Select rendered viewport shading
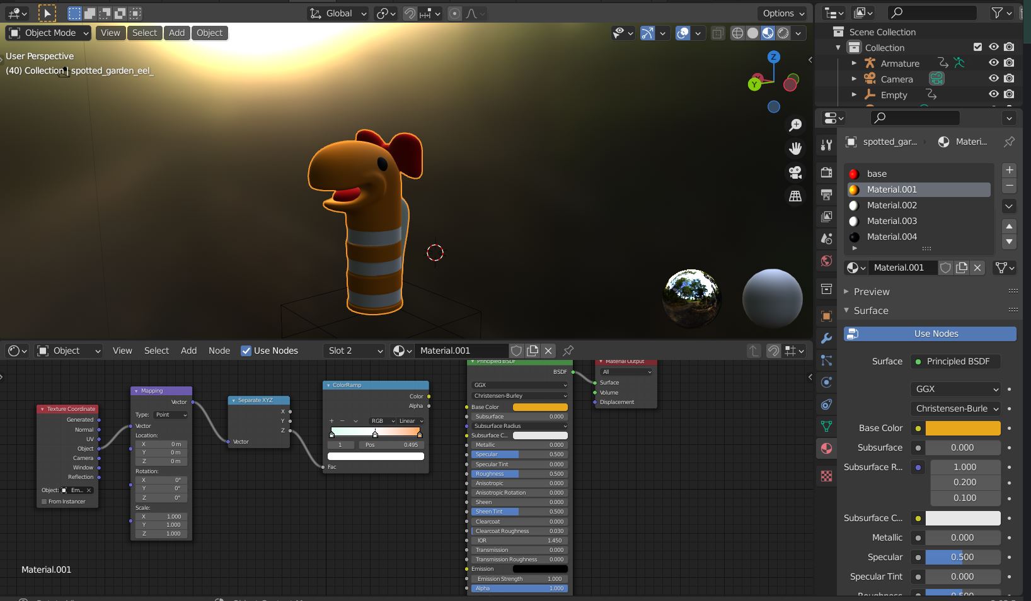Image resolution: width=1031 pixels, height=601 pixels. tap(783, 33)
